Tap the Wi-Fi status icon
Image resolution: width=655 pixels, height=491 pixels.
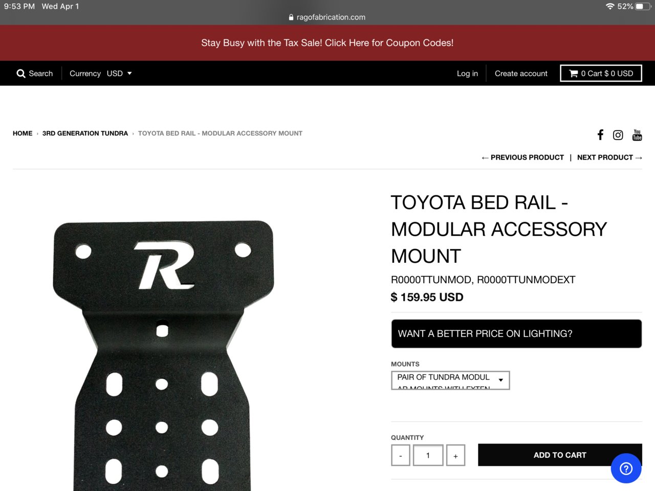click(x=610, y=6)
